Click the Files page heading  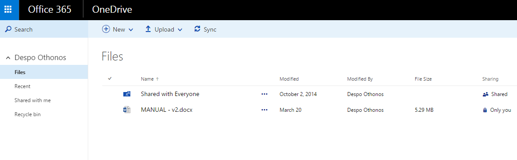(112, 57)
